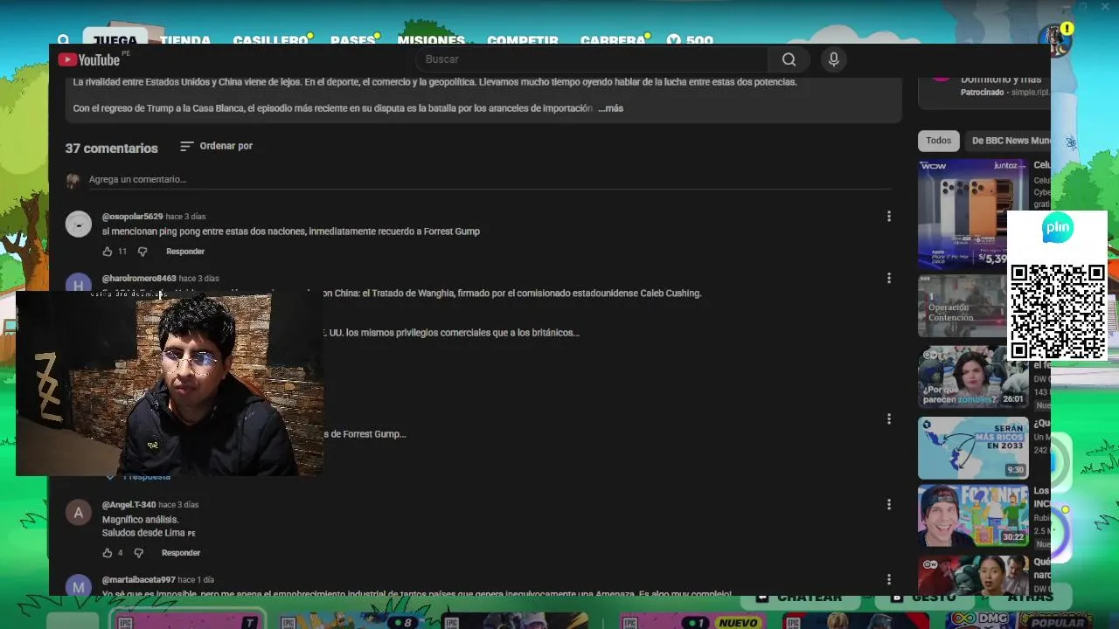This screenshot has width=1119, height=629.
Task: Open '¿Por qué parecen zombies?' 26:01 video
Action: [973, 377]
